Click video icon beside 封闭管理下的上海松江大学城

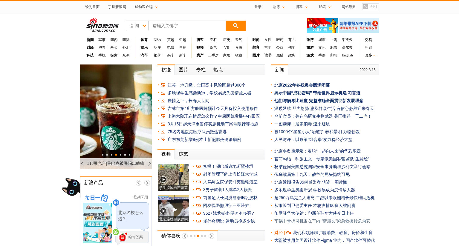point(198,174)
